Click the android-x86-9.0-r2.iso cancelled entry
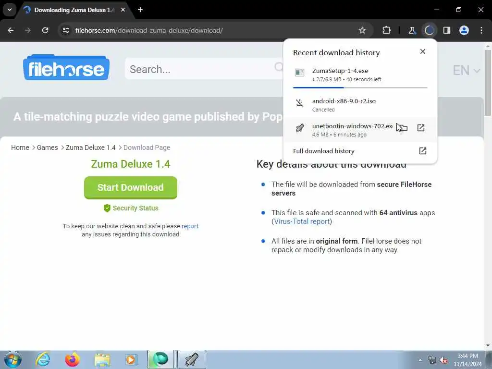The width and height of the screenshot is (492, 369). pyautogui.click(x=360, y=105)
